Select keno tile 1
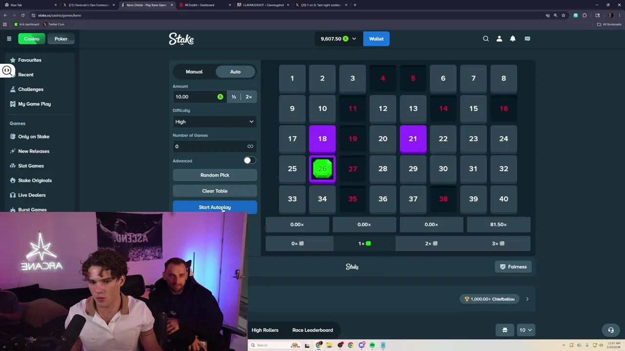The height and width of the screenshot is (351, 625). 292,78
